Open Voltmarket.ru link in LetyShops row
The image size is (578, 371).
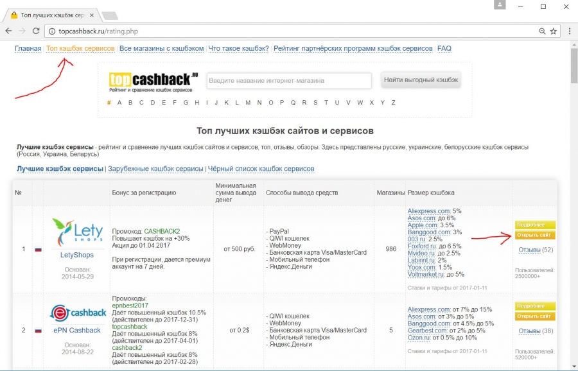(426, 275)
